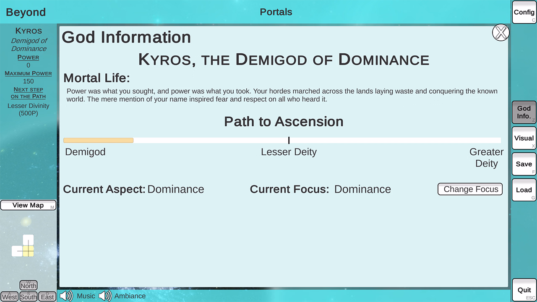Viewport: 537px width, 302px height.
Task: Load a saved game
Action: 524,190
